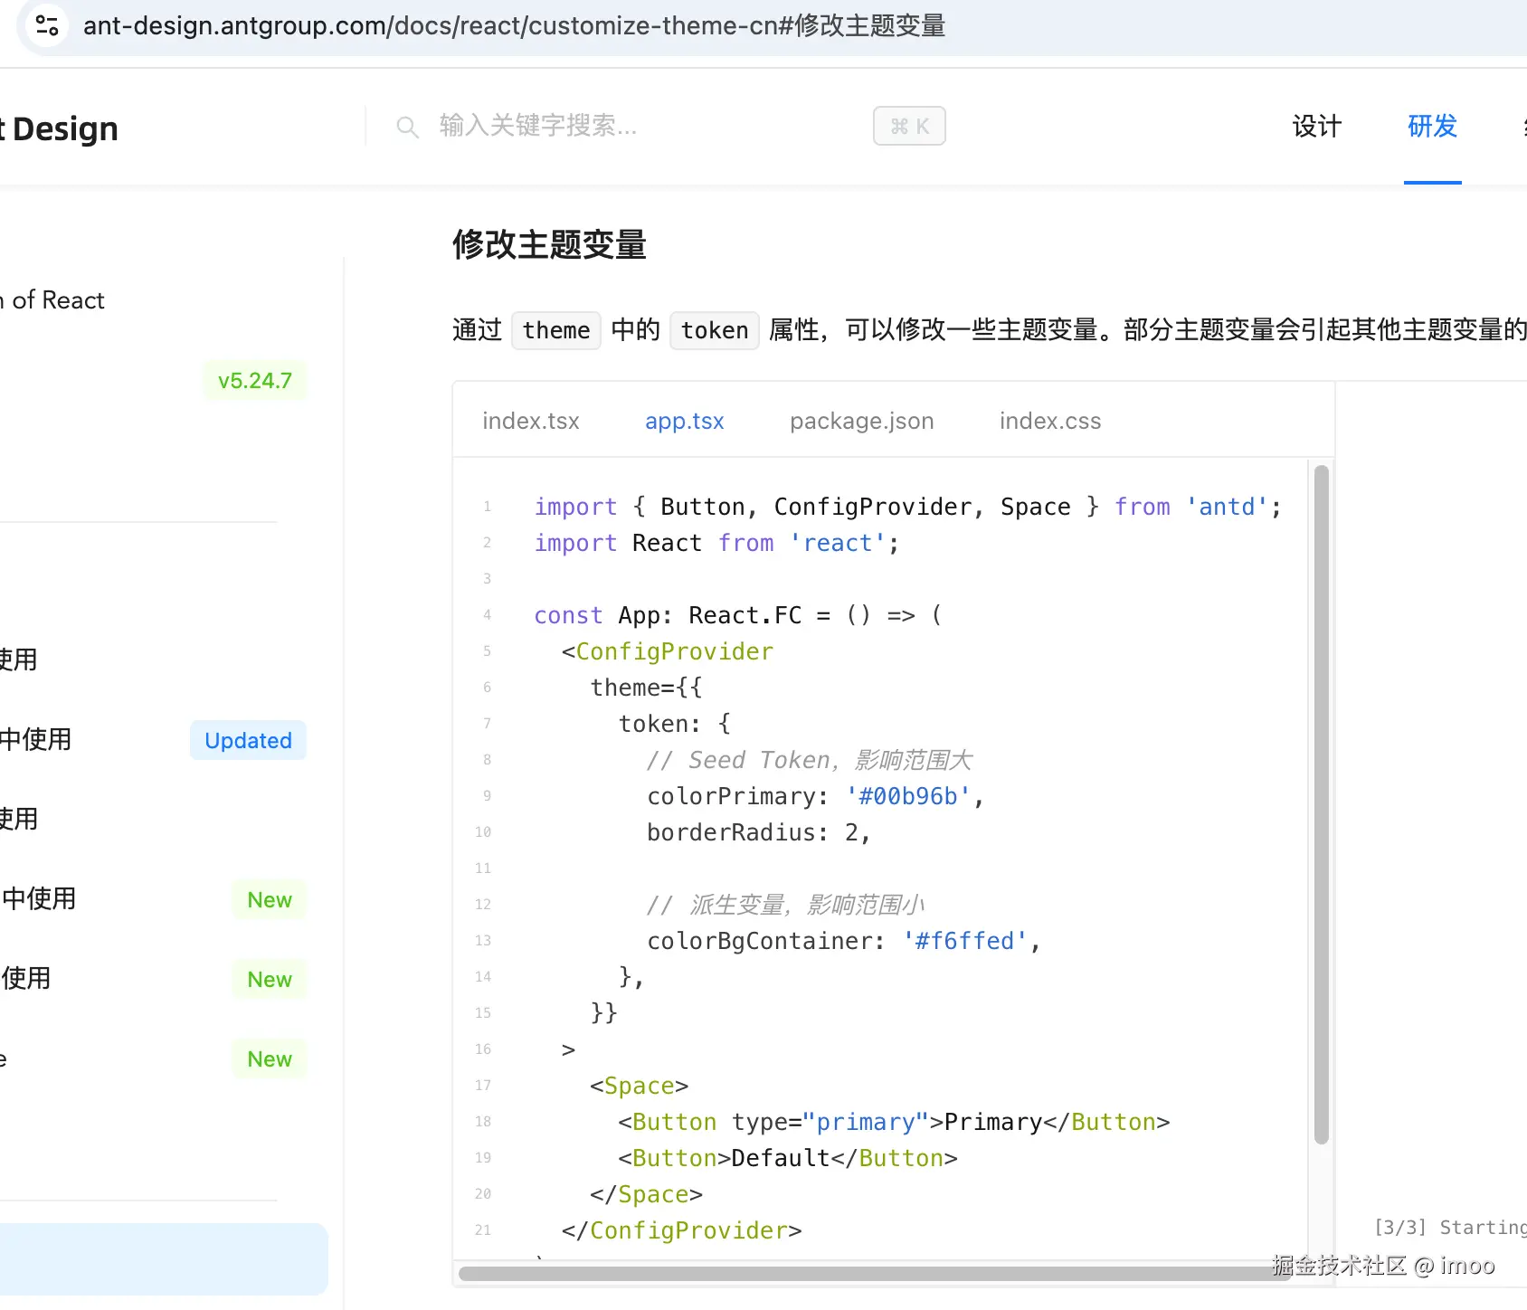Open the 设计 navigation menu item
The width and height of the screenshot is (1527, 1310).
1316,127
